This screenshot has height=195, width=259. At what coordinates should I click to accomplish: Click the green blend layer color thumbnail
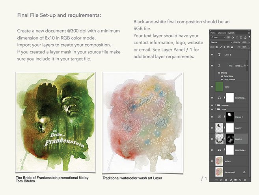pos(220,87)
